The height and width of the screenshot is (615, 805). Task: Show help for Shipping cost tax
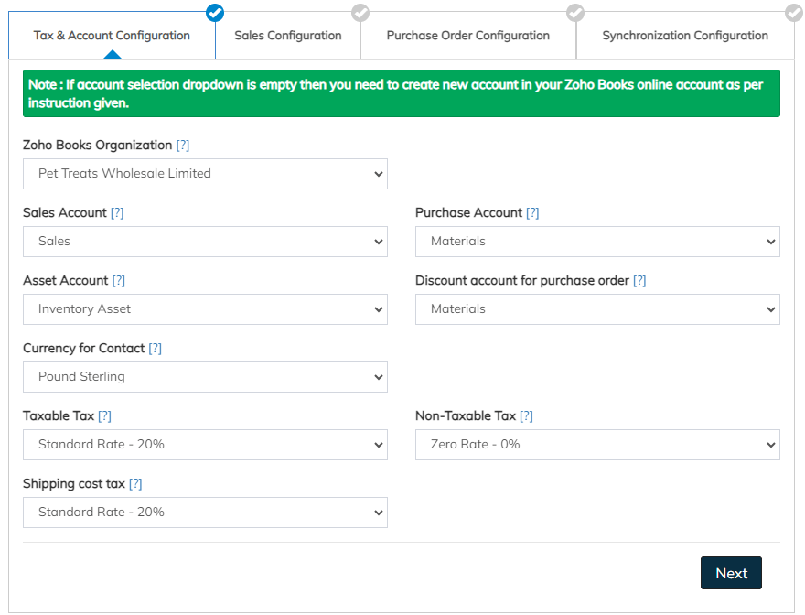(x=135, y=484)
